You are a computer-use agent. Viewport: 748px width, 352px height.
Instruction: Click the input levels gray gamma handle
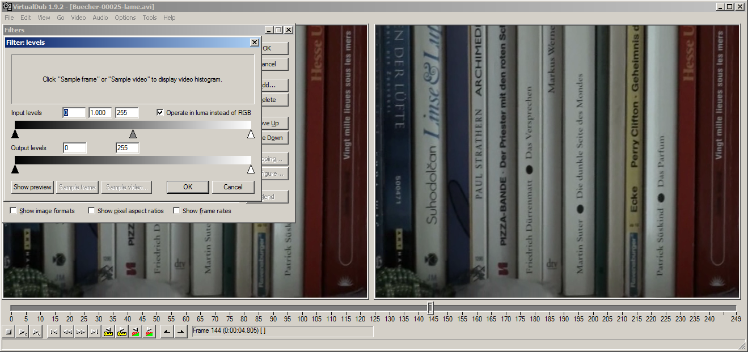pos(133,134)
